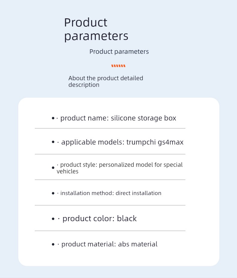This screenshot has width=237, height=278.
Task: Click the divider line above product material
Action: [x=110, y=231]
